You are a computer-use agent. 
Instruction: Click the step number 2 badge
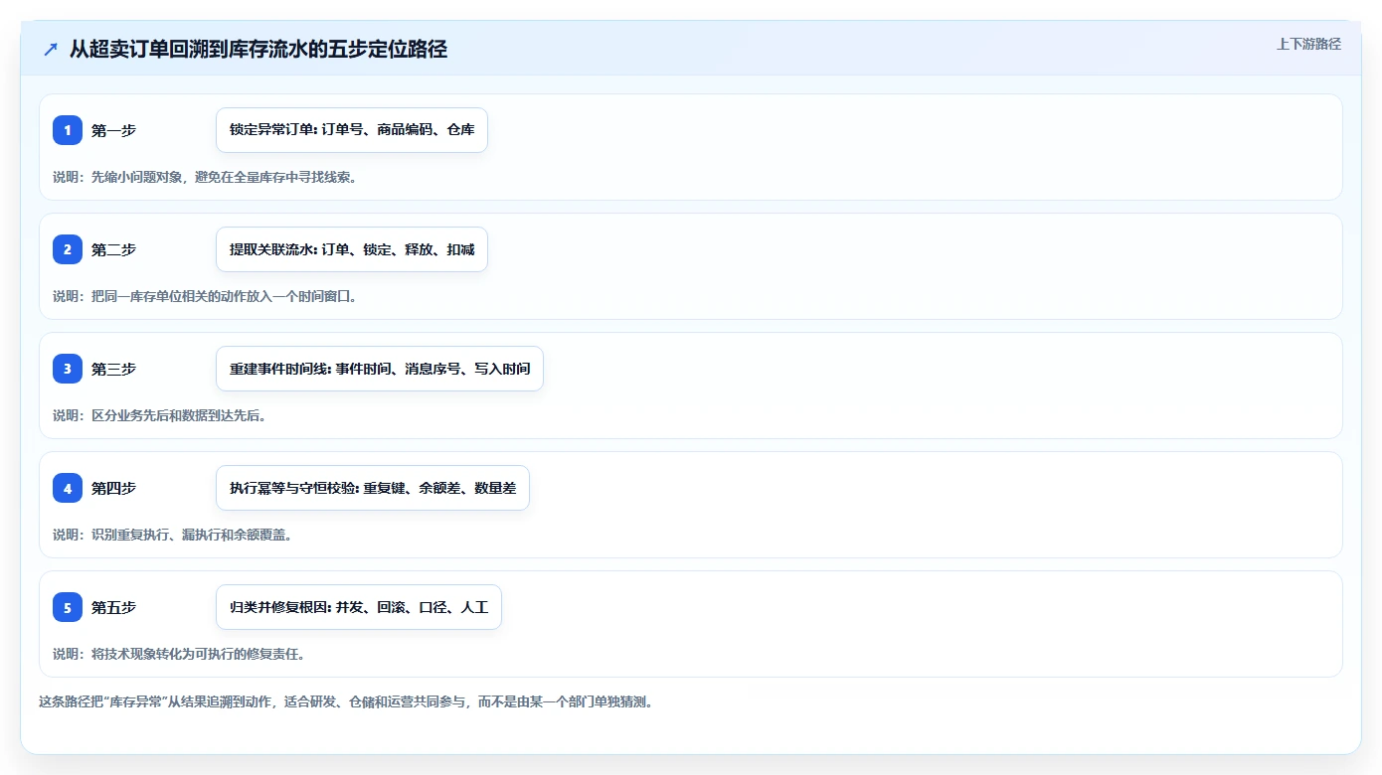pos(68,249)
